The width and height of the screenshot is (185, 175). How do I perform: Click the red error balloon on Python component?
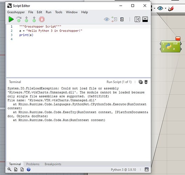tap(178, 38)
